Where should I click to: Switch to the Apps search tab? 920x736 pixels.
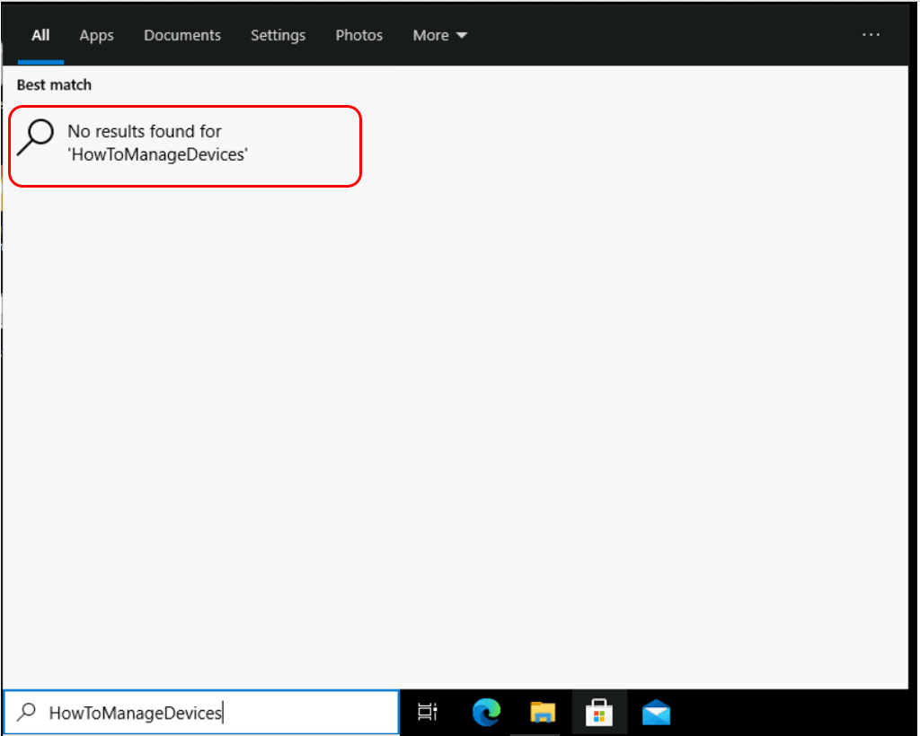point(96,36)
